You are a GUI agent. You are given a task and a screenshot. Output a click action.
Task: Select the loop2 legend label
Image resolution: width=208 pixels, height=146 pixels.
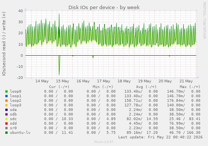[x=16, y=101]
